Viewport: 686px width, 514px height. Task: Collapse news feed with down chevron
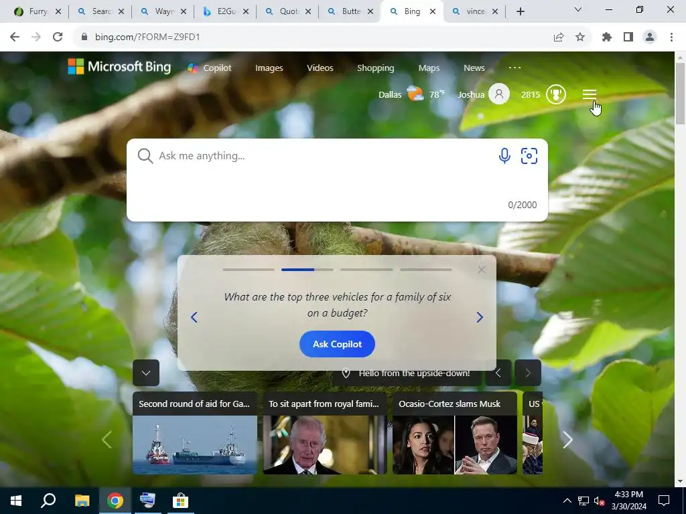[x=146, y=373]
